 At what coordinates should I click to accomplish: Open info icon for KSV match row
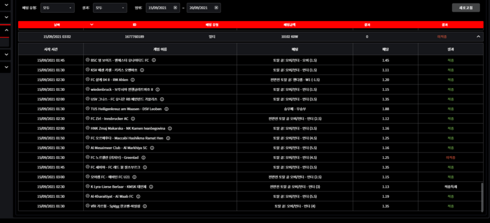142,70
